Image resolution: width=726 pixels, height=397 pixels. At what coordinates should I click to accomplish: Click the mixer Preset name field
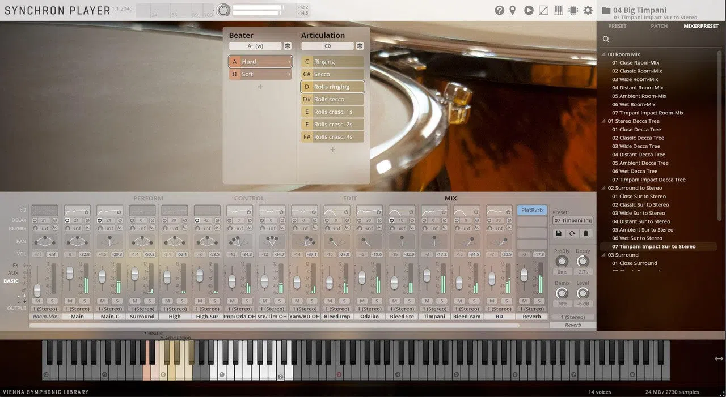pyautogui.click(x=573, y=220)
